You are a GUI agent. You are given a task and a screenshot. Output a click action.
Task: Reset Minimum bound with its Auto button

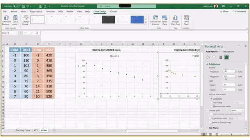[240, 72]
